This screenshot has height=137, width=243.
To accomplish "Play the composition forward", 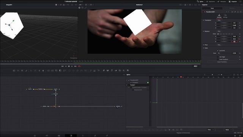I will 72,66.
